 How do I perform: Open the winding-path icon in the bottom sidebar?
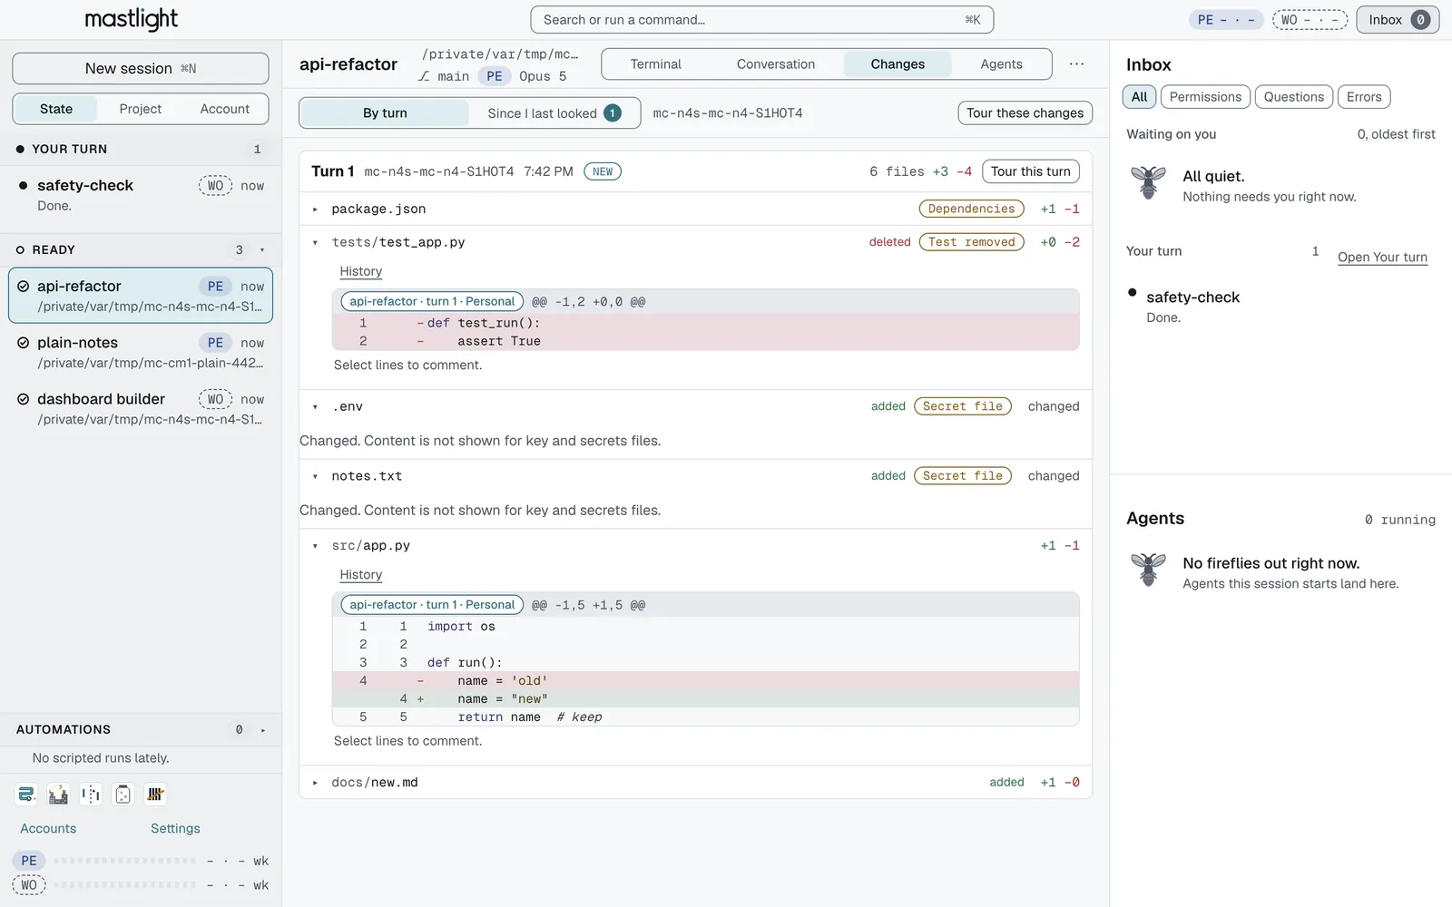(x=26, y=795)
